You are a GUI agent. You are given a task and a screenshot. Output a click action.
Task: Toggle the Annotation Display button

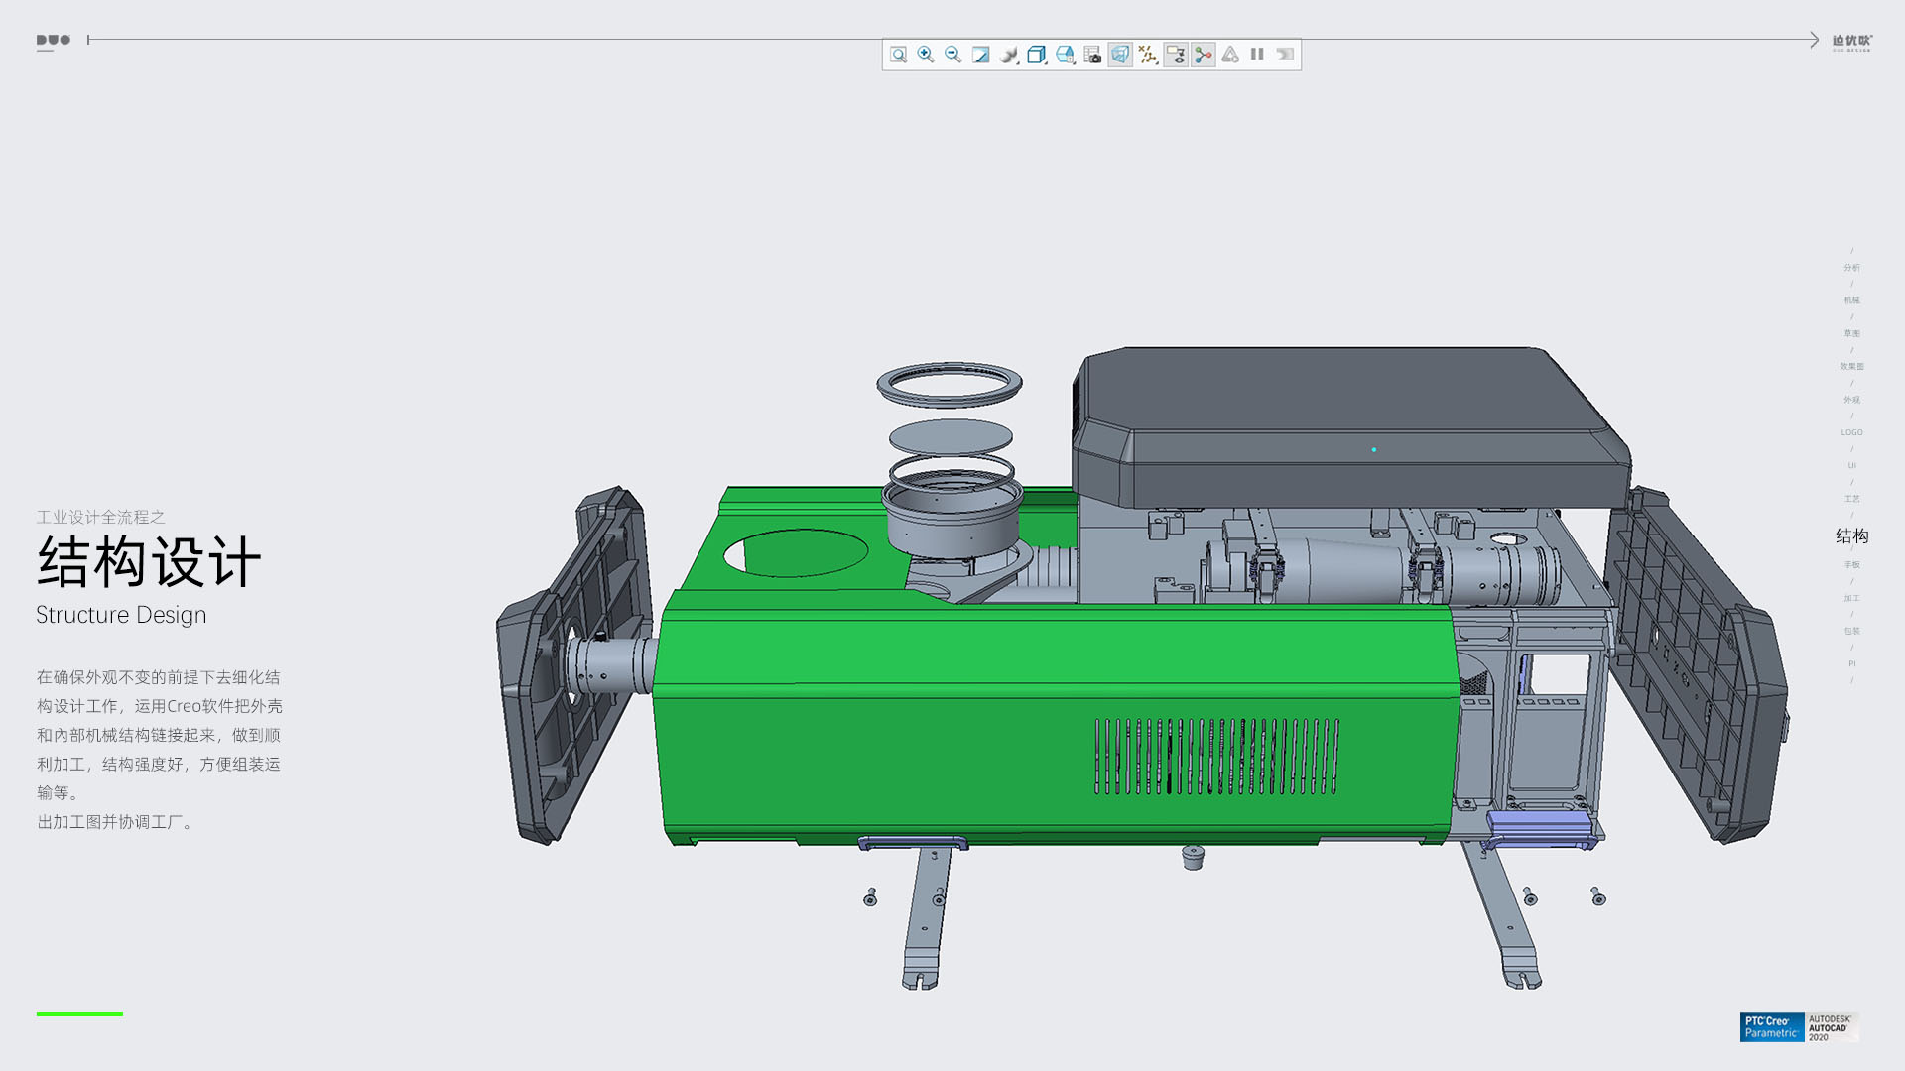point(1176,55)
